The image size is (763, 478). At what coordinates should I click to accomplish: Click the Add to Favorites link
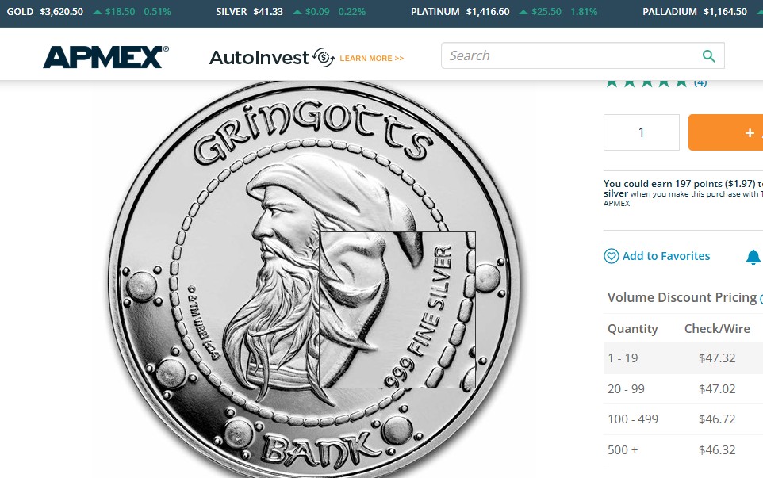666,256
